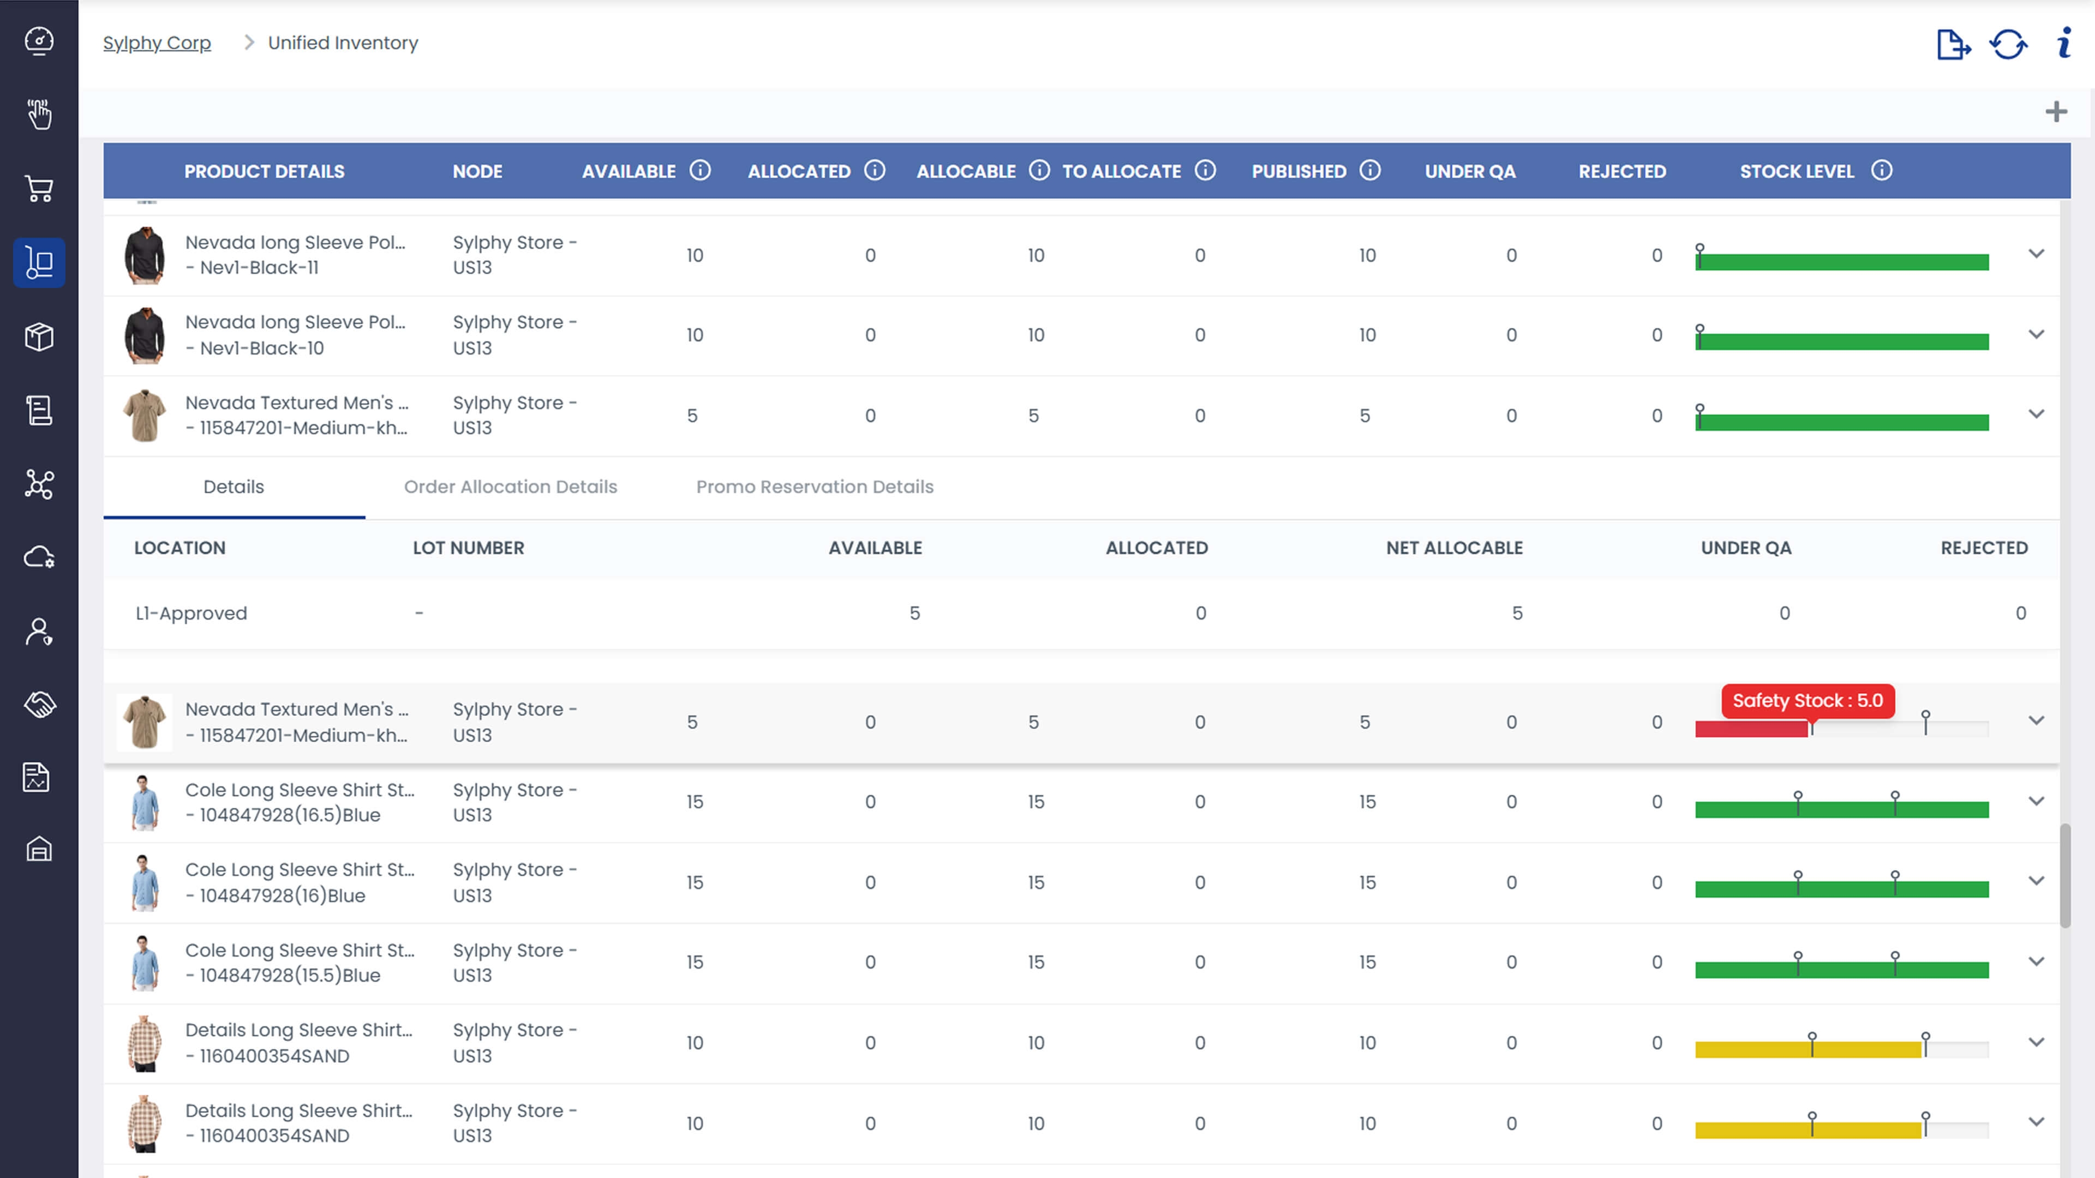
Task: Click the Nev1-Black-10 shirt thumbnail
Action: click(145, 335)
